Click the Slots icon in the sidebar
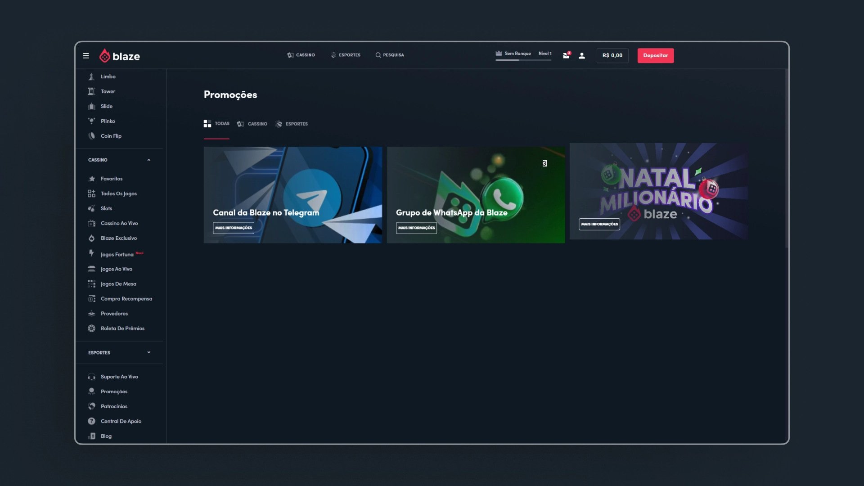This screenshot has height=486, width=864. coord(92,208)
